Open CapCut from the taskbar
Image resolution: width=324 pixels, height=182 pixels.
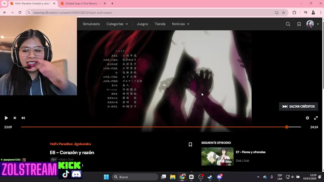point(191,177)
